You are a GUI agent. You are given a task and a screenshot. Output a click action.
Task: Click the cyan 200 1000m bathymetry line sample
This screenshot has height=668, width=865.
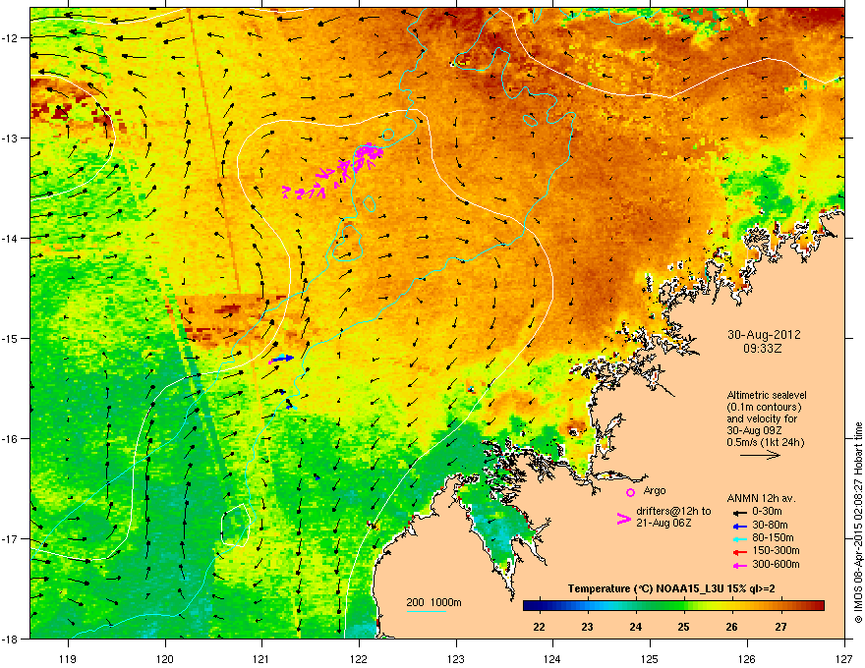coord(426,612)
